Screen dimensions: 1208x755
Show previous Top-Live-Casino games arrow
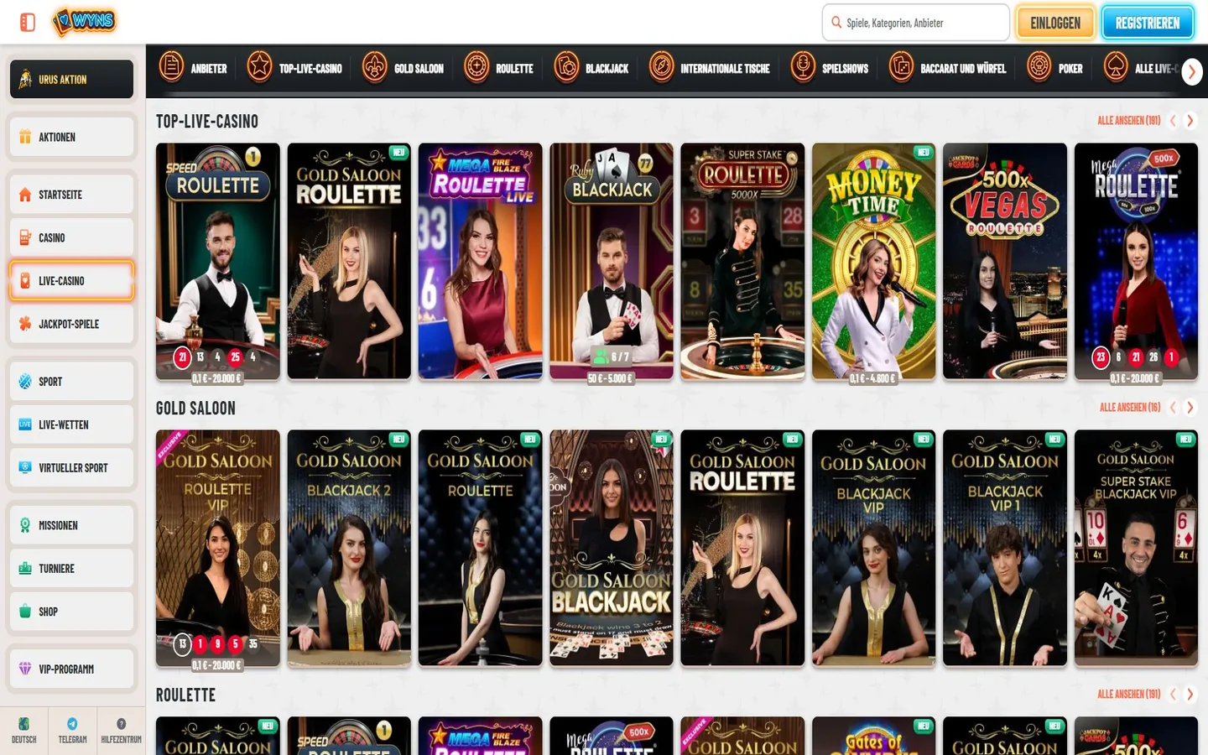[1173, 121]
